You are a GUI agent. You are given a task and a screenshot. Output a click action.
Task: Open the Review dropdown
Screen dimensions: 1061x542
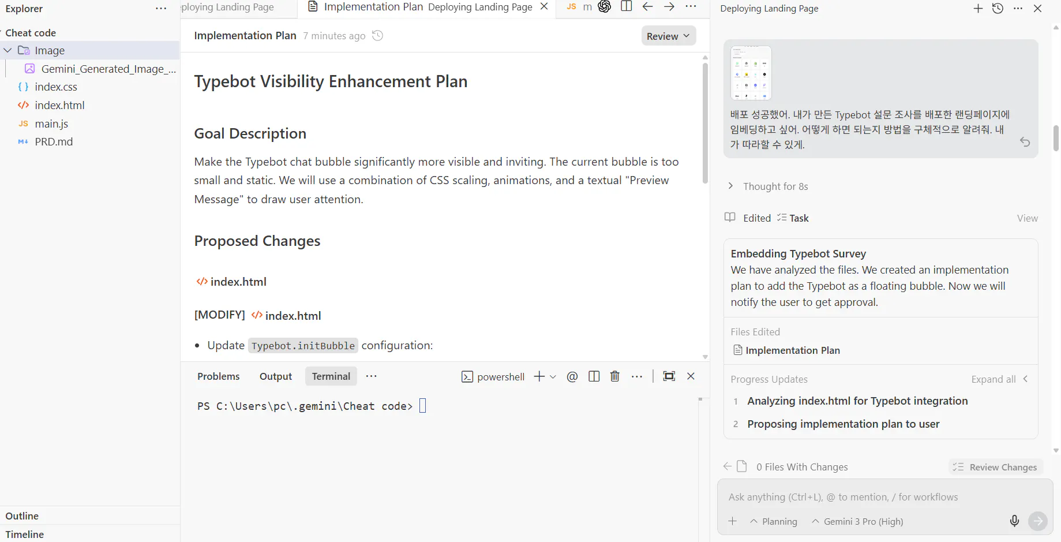(x=669, y=36)
